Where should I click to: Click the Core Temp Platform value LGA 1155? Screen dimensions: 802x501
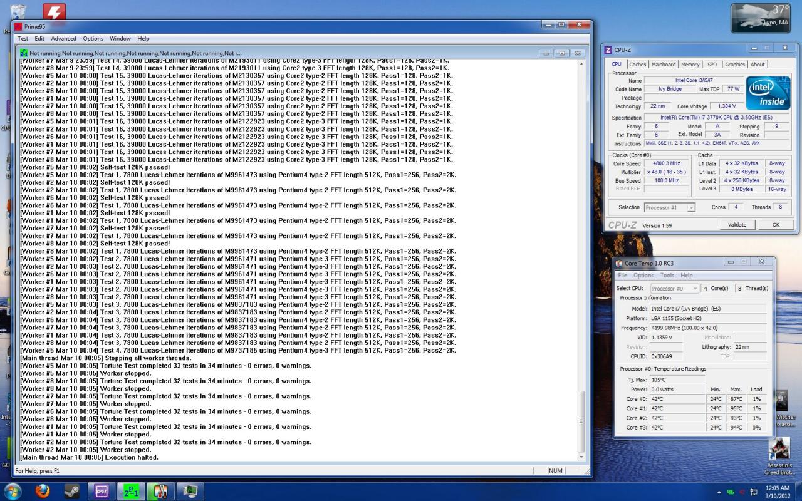(x=708, y=319)
